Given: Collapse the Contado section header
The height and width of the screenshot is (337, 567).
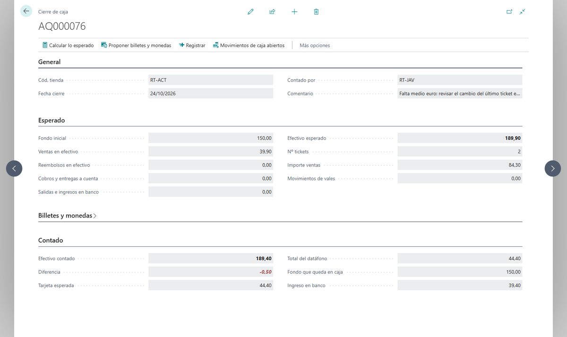Looking at the screenshot, I should point(51,240).
